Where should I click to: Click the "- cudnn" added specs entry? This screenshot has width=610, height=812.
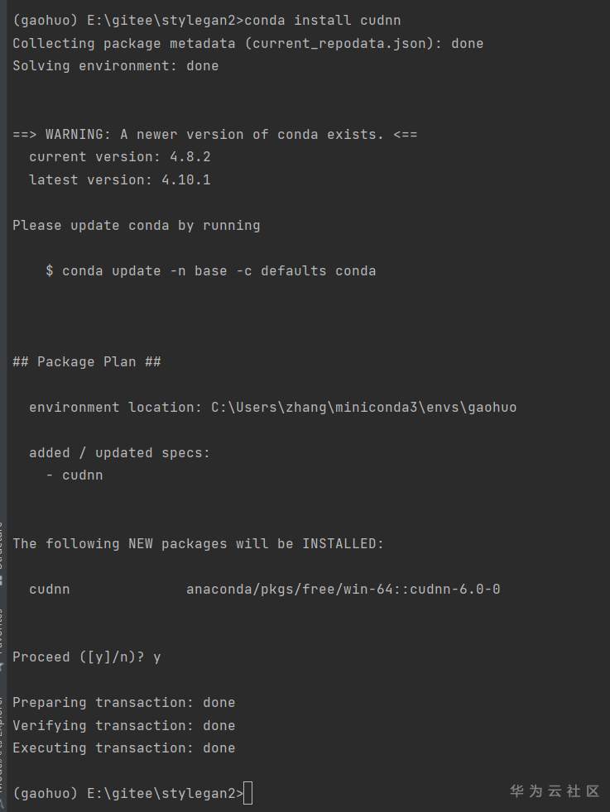pos(74,475)
